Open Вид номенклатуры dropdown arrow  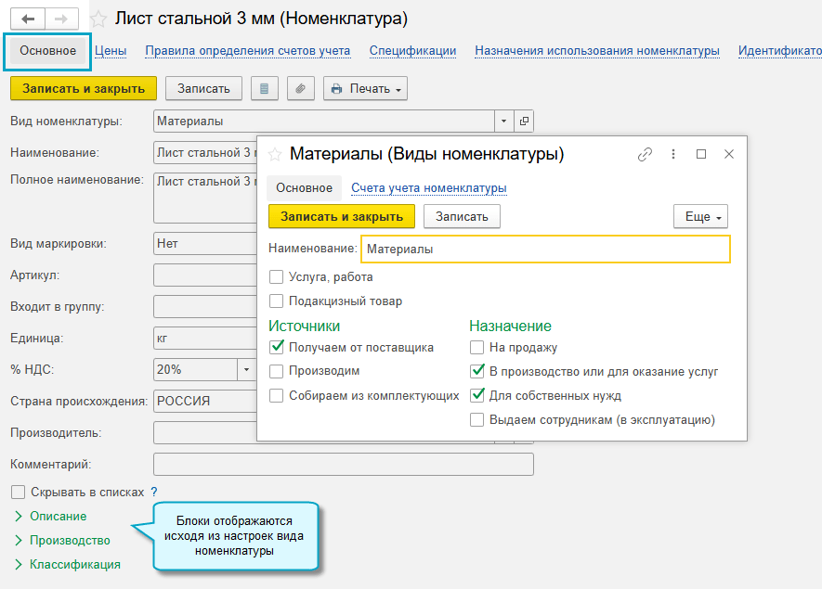[503, 121]
